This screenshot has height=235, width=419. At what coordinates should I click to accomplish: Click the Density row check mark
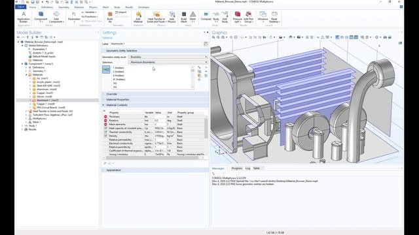(x=105, y=136)
